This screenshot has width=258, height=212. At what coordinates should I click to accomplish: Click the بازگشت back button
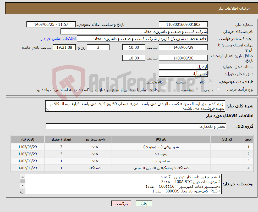(x=121, y=203)
